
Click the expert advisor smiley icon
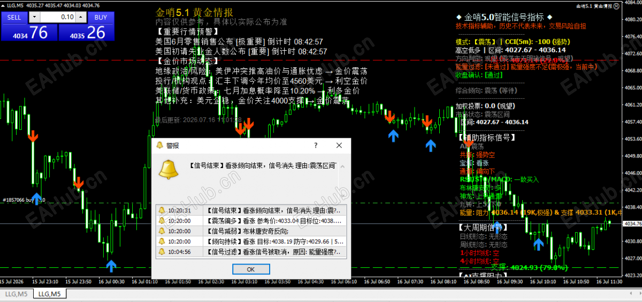tap(617, 5)
